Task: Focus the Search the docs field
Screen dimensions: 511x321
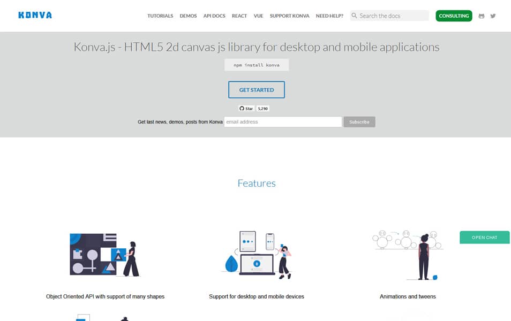Action: pos(389,16)
